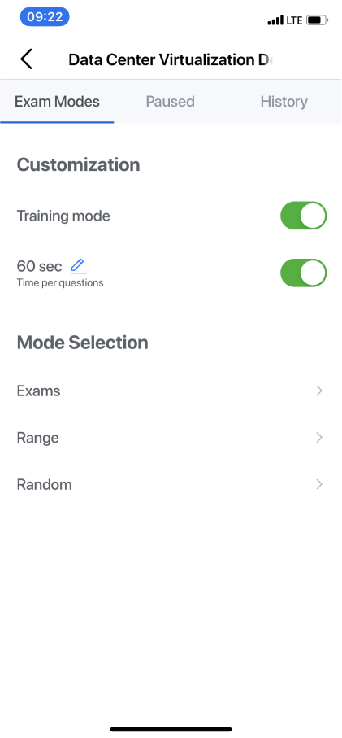This screenshot has width=342, height=738.
Task: Choose the Exams mode row
Action: pyautogui.click(x=171, y=391)
